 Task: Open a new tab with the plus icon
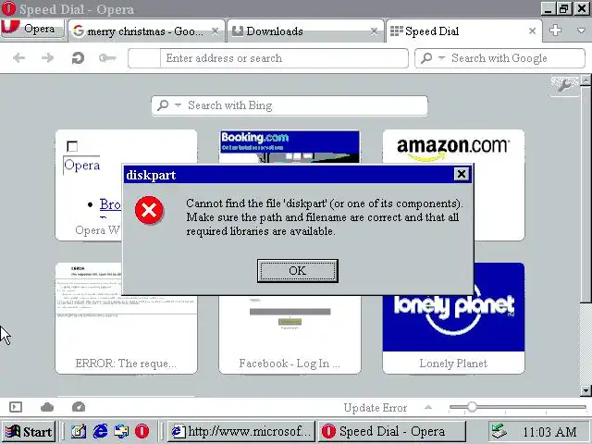click(555, 31)
